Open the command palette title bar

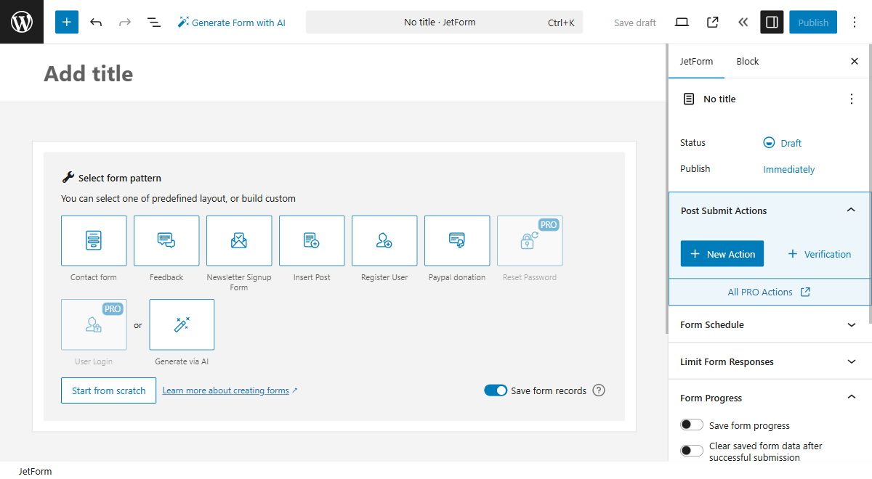[x=444, y=22]
